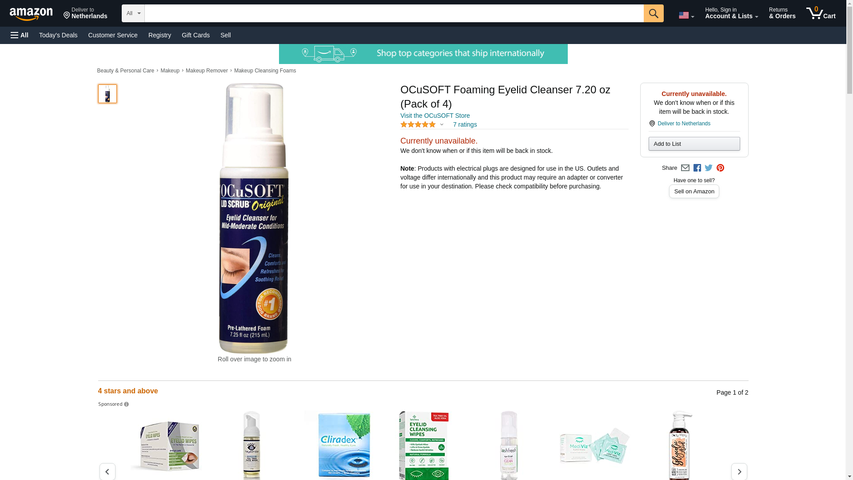The height and width of the screenshot is (480, 853).
Task: Open Account & Lists menu
Action: (x=731, y=13)
